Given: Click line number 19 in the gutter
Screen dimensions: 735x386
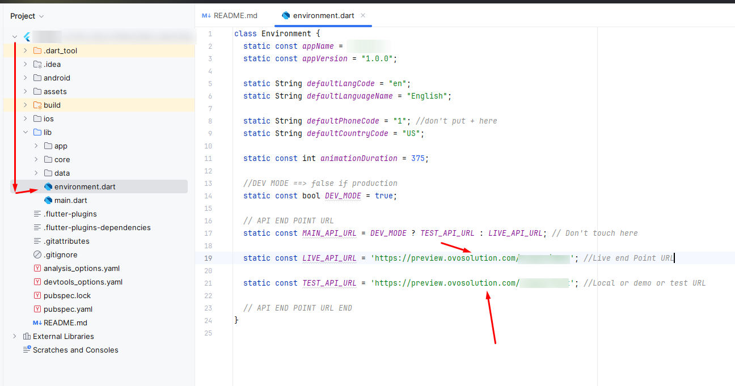Looking at the screenshot, I should tap(208, 258).
